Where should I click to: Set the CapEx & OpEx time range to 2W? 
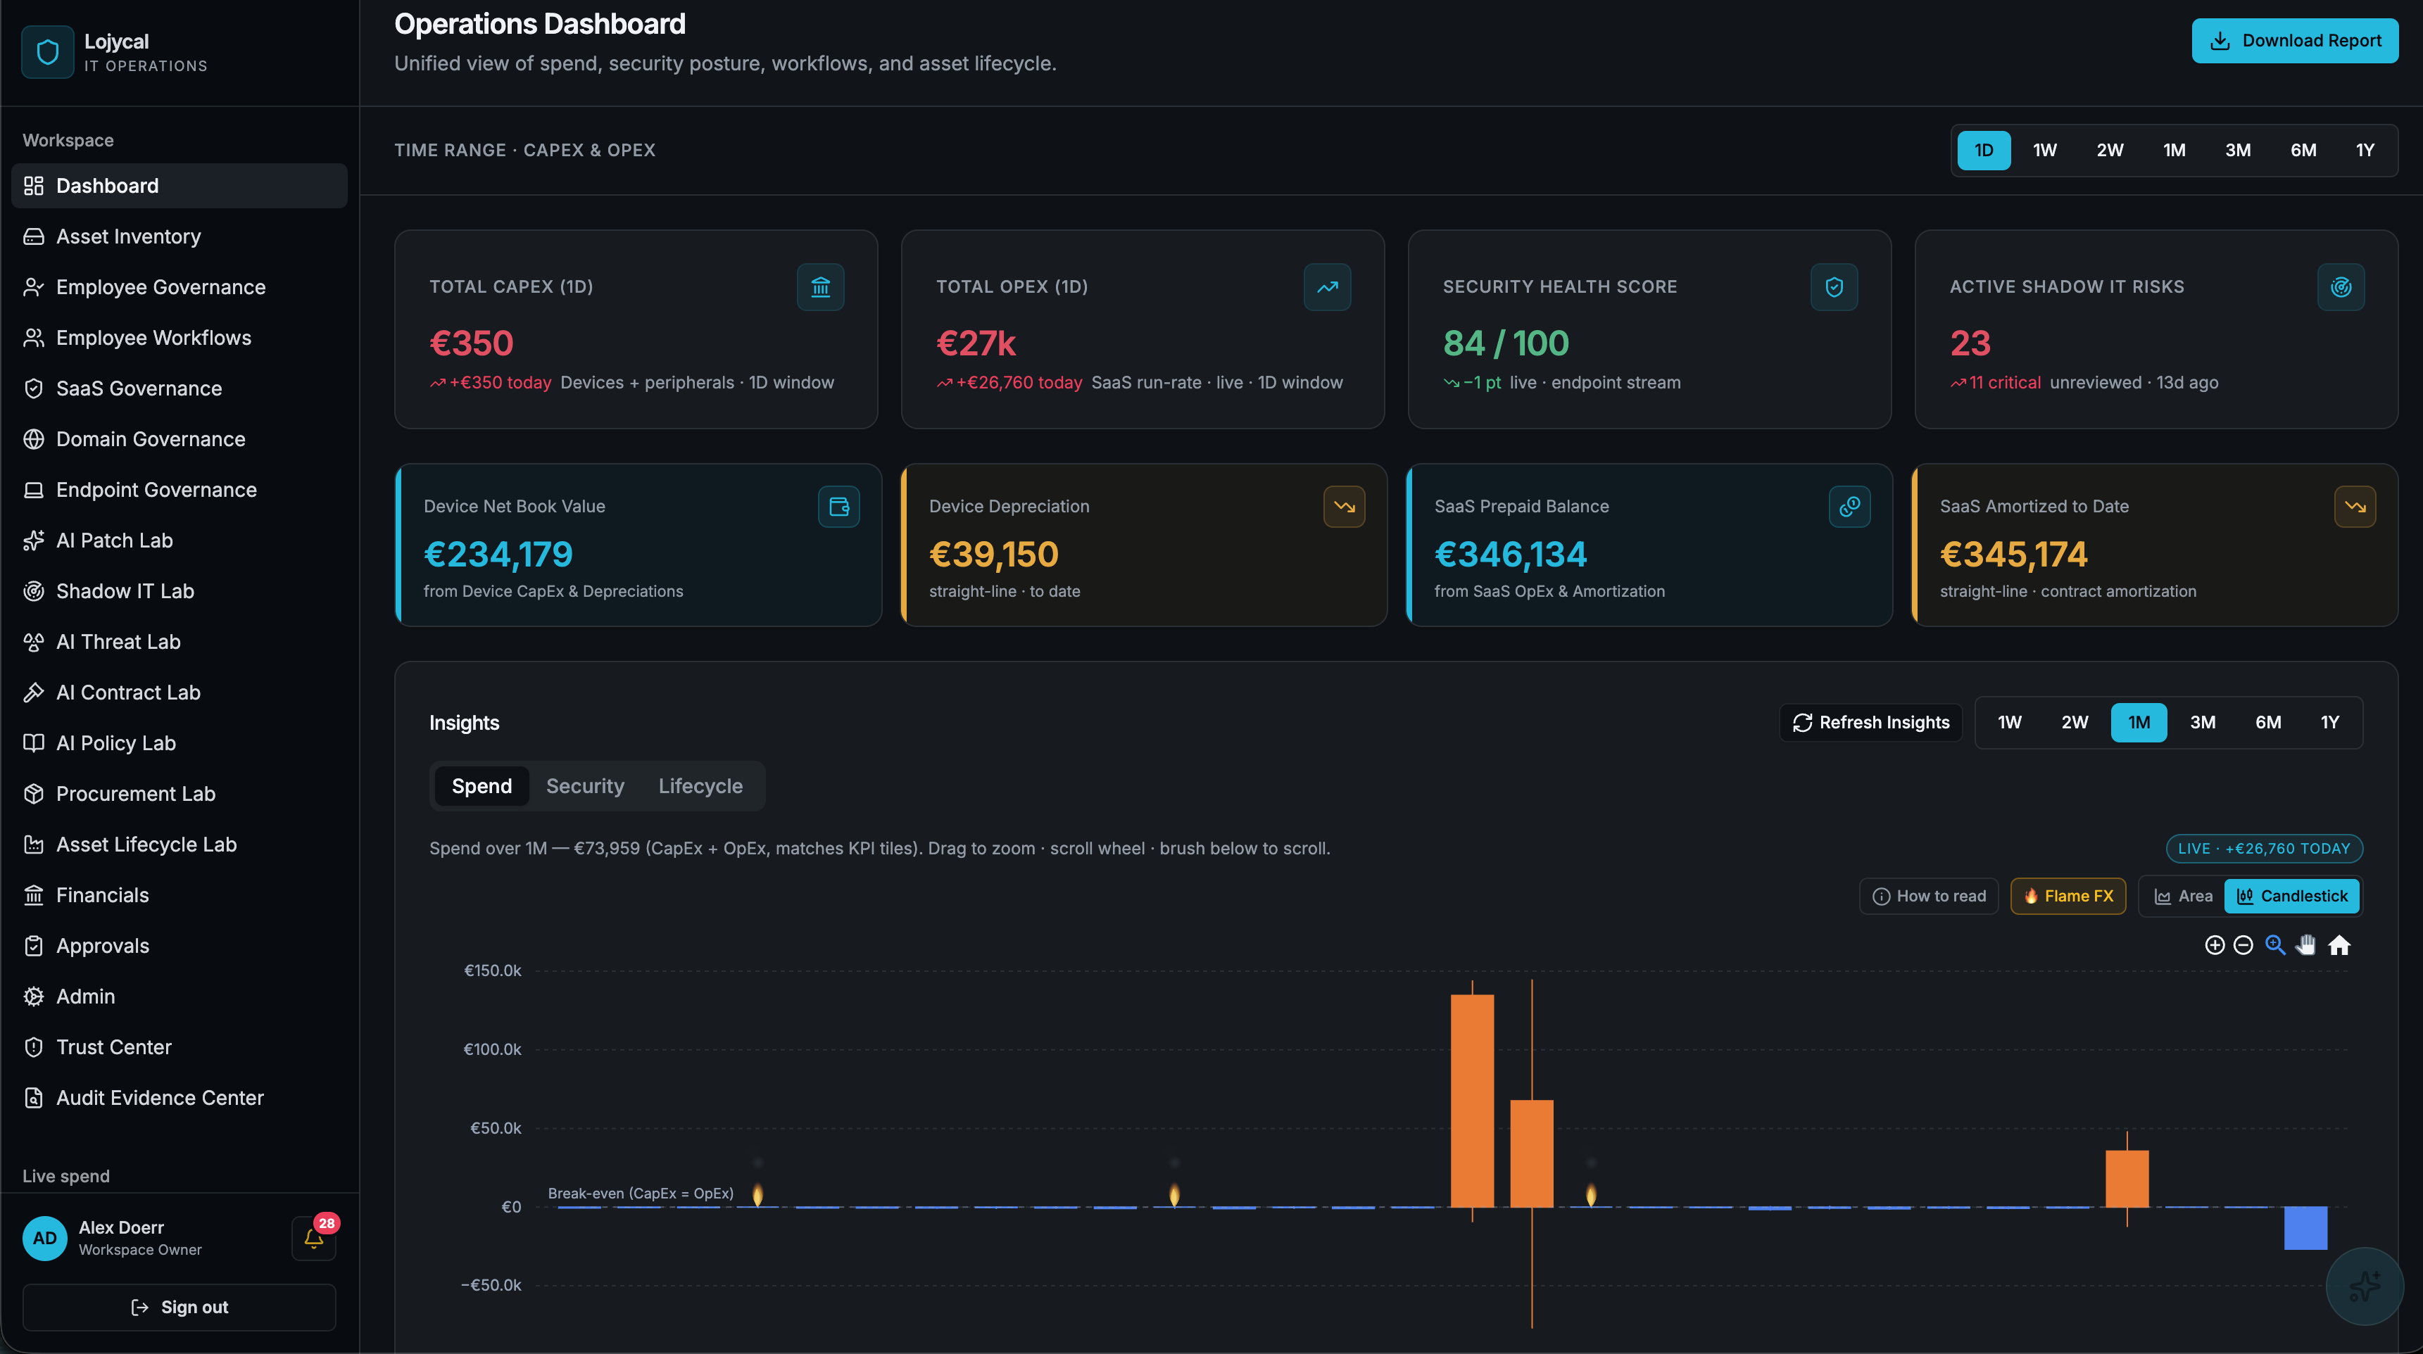2109,151
